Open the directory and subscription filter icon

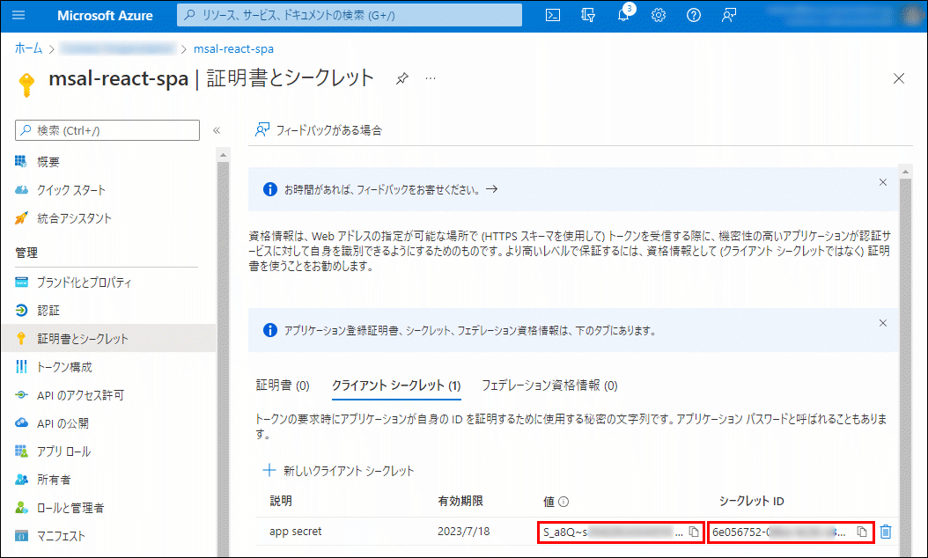[x=587, y=15]
